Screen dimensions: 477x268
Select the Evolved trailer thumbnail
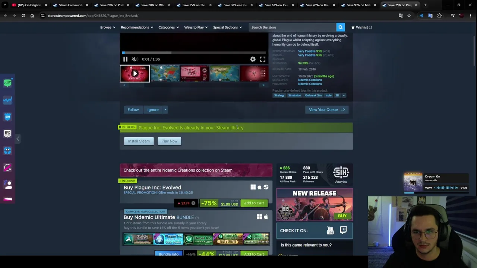[135, 73]
